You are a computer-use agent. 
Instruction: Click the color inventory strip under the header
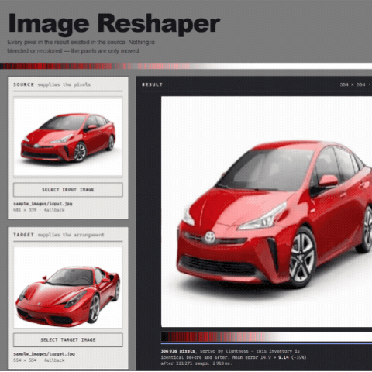pos(186,66)
